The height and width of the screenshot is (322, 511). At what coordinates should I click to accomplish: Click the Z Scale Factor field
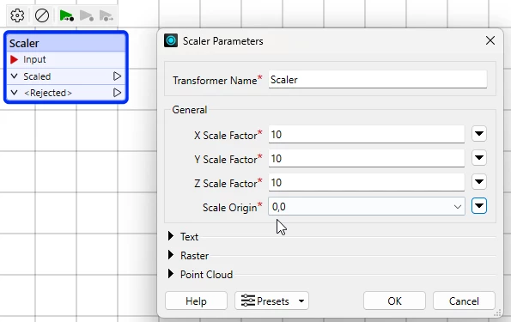(367, 183)
